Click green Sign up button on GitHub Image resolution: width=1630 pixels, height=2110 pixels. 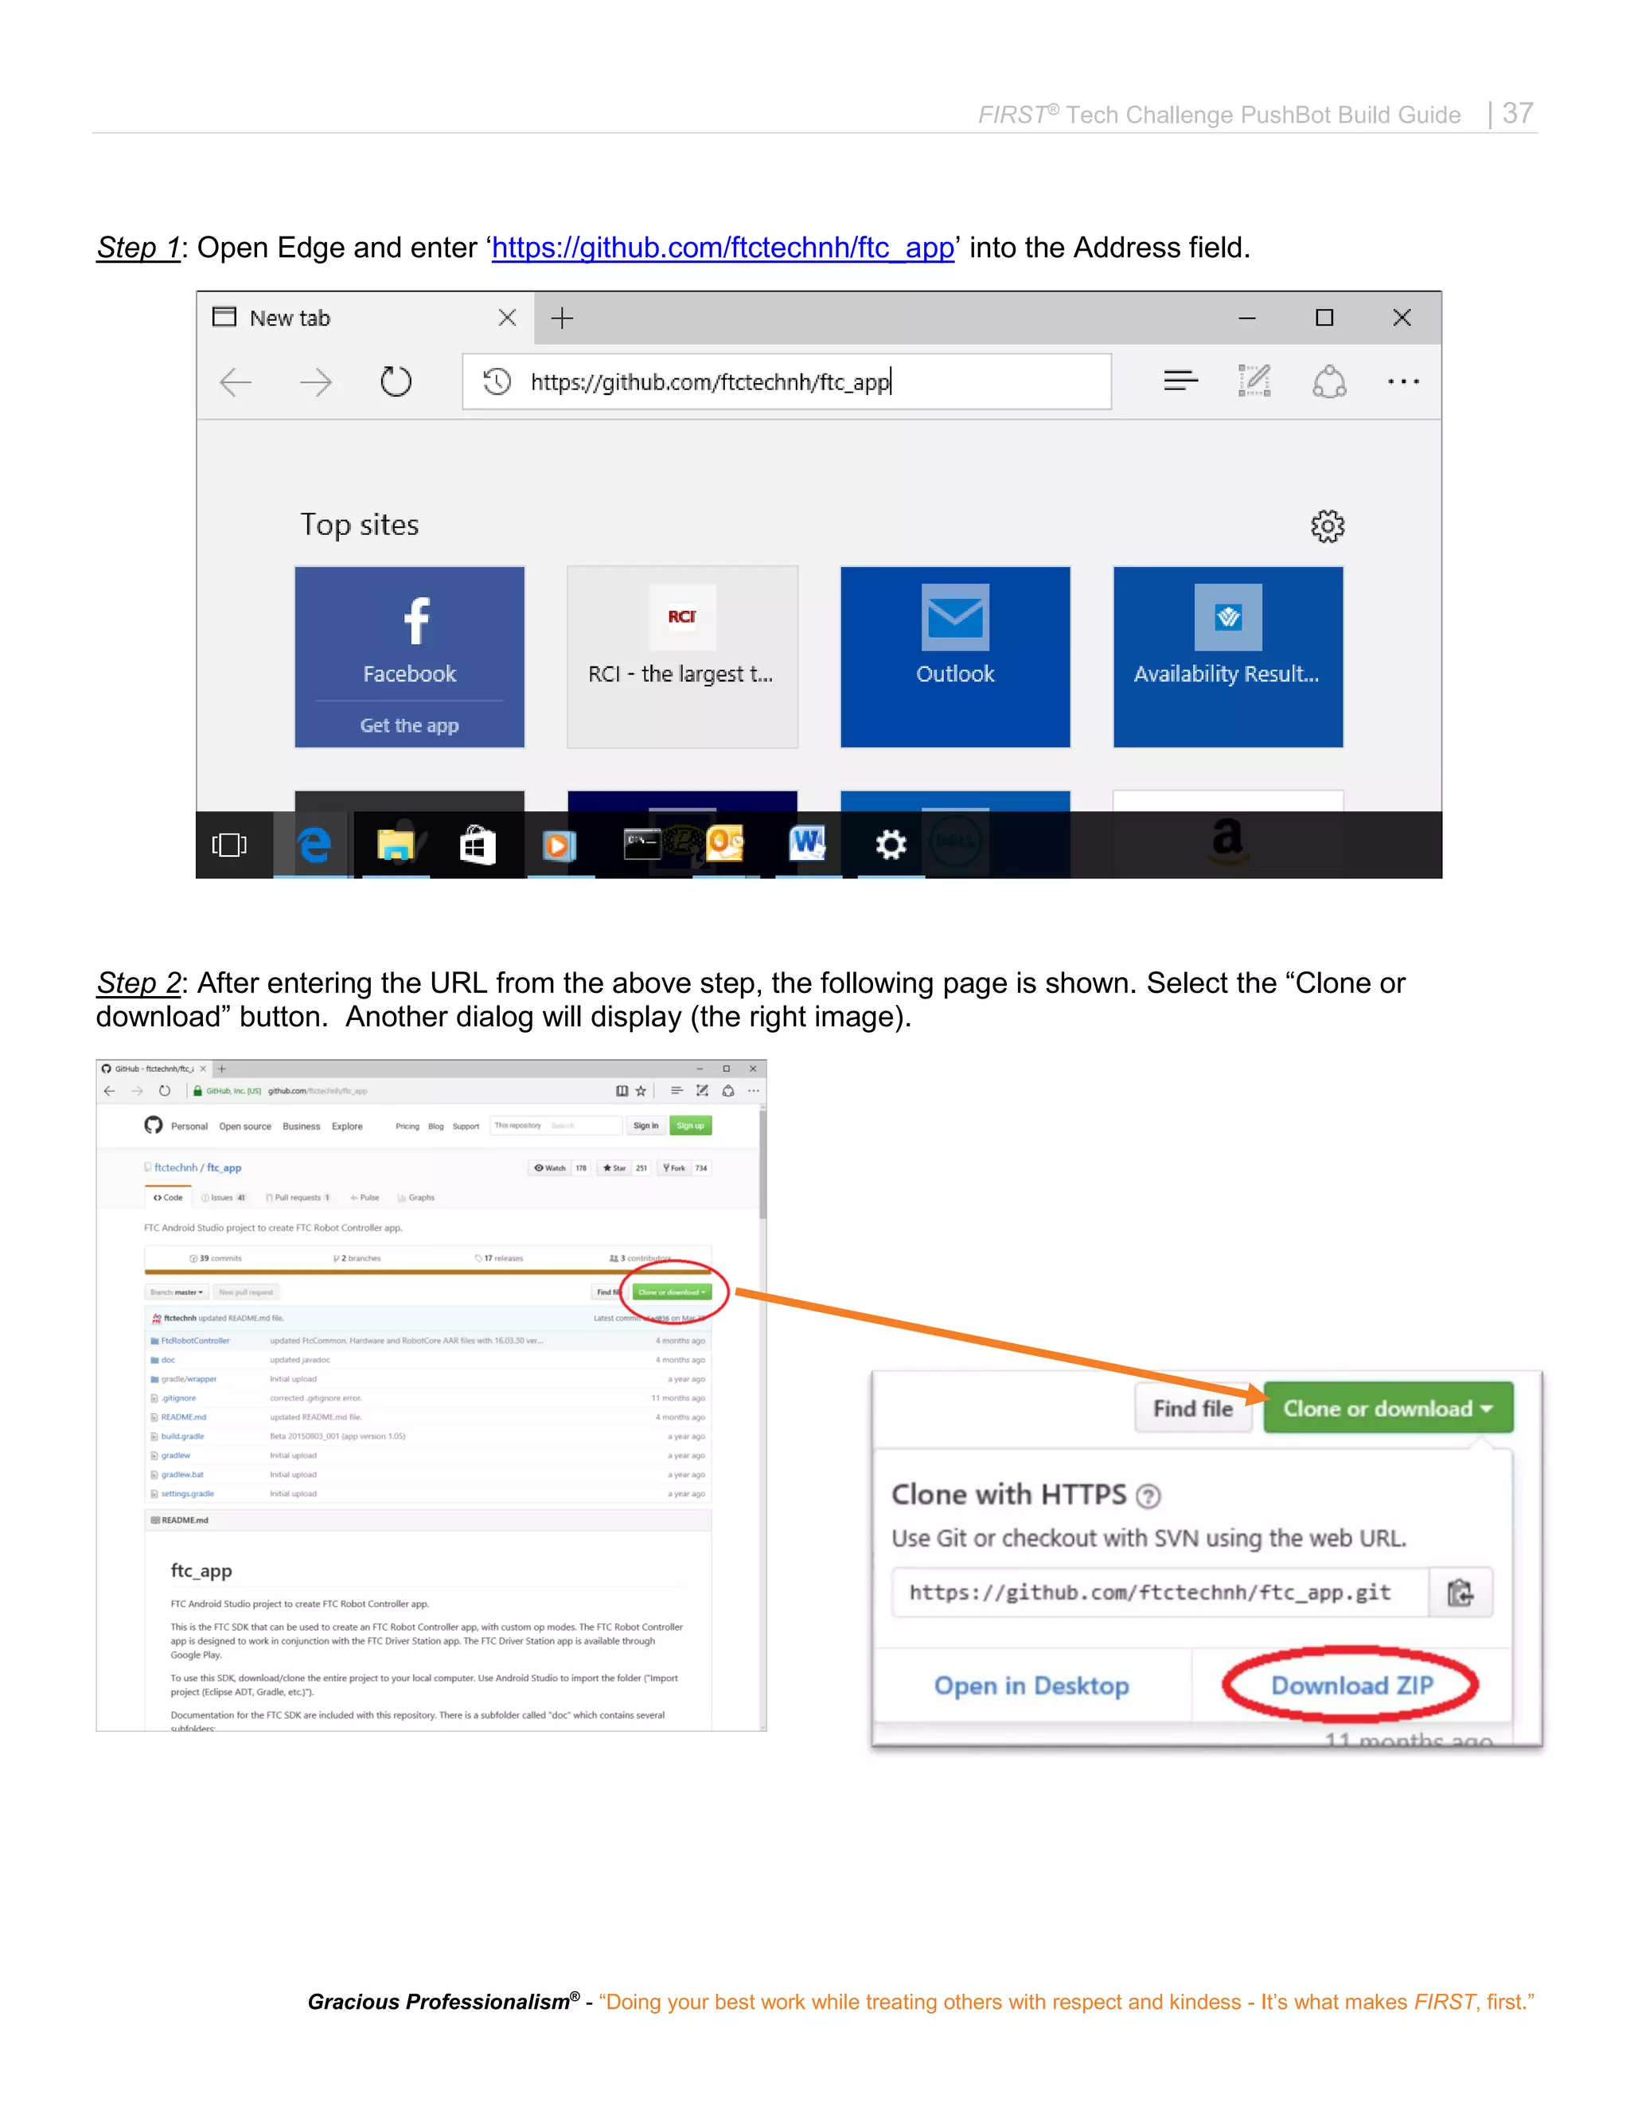[x=690, y=1126]
